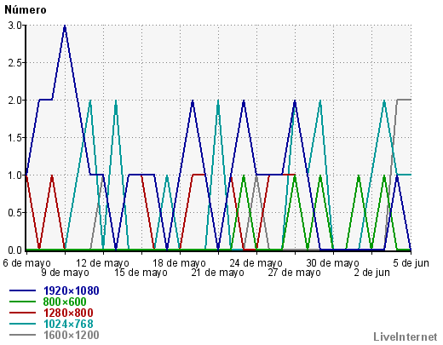Image resolution: width=443 pixels, height=345 pixels.
Task: Click the '15 de mayo' date label
Action: 141,273
